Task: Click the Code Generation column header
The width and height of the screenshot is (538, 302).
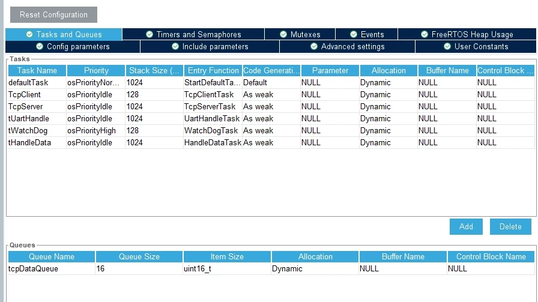Action: pos(271,70)
